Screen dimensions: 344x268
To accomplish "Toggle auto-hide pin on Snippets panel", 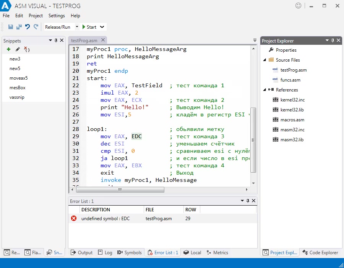I will (x=56, y=41).
